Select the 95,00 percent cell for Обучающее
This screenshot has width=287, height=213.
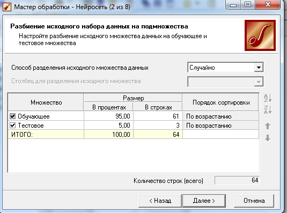pyautogui.click(x=108, y=116)
